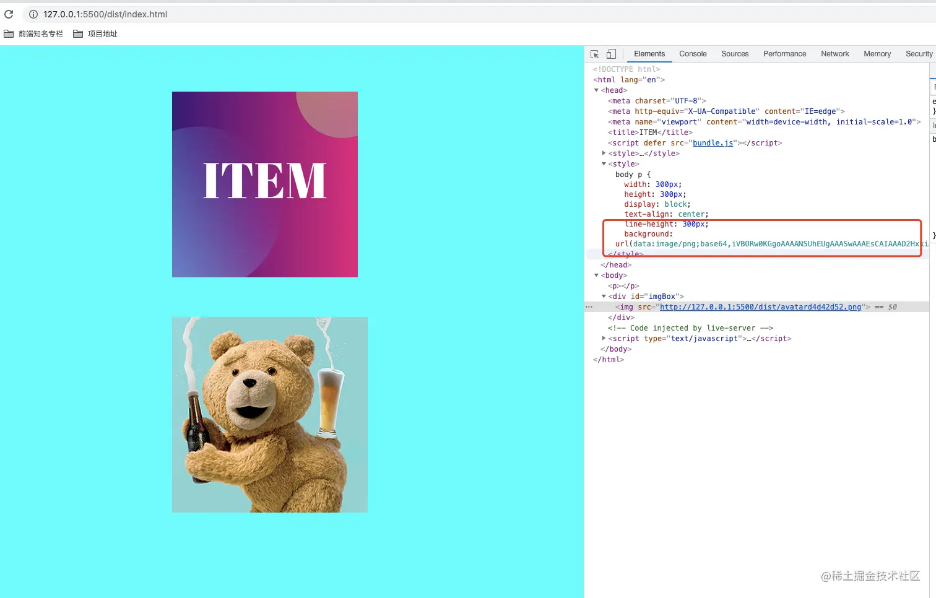Image resolution: width=936 pixels, height=598 pixels.
Task: Select the DOCTYPE html line
Action: pyautogui.click(x=626, y=69)
